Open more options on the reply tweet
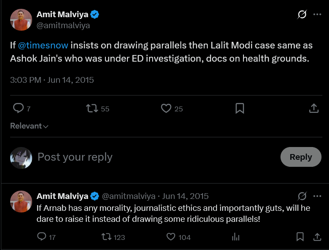Viewport: 329px width, 250px height. (317, 196)
